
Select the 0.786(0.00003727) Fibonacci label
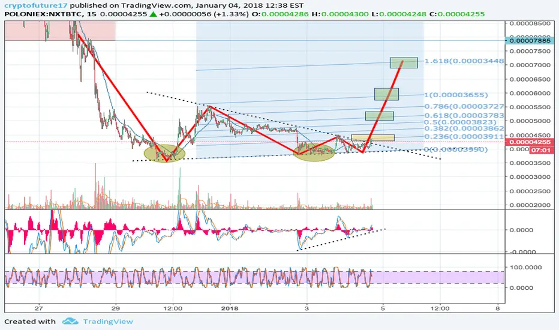pyautogui.click(x=464, y=107)
